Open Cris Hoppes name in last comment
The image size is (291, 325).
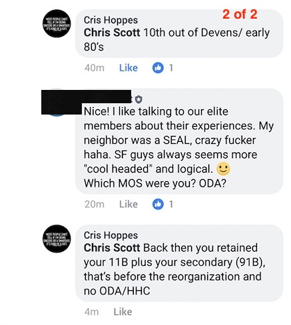tap(111, 235)
